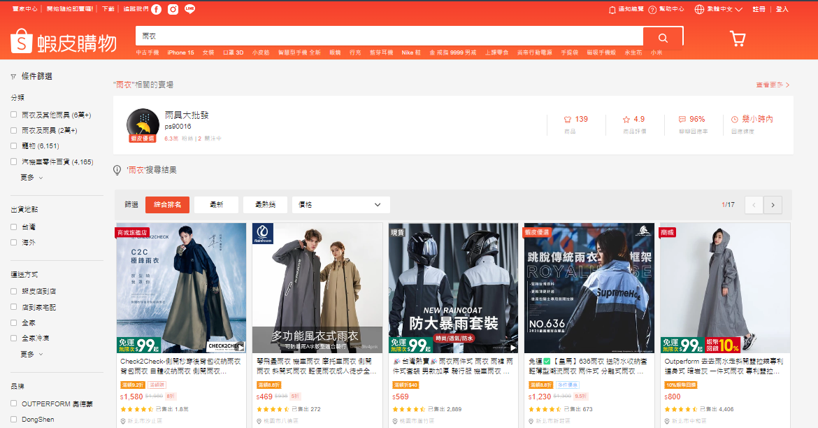Click the Rainfreem brand logo badge
The image size is (818, 428).
(x=262, y=234)
